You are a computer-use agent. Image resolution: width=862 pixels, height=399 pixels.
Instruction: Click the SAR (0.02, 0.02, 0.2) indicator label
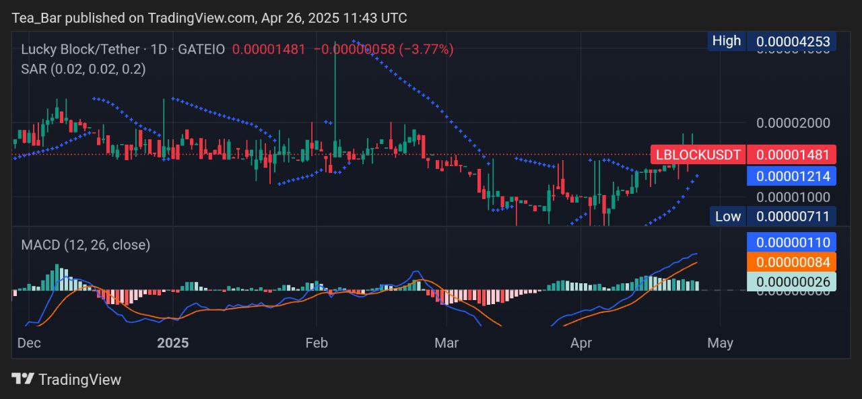(84, 69)
